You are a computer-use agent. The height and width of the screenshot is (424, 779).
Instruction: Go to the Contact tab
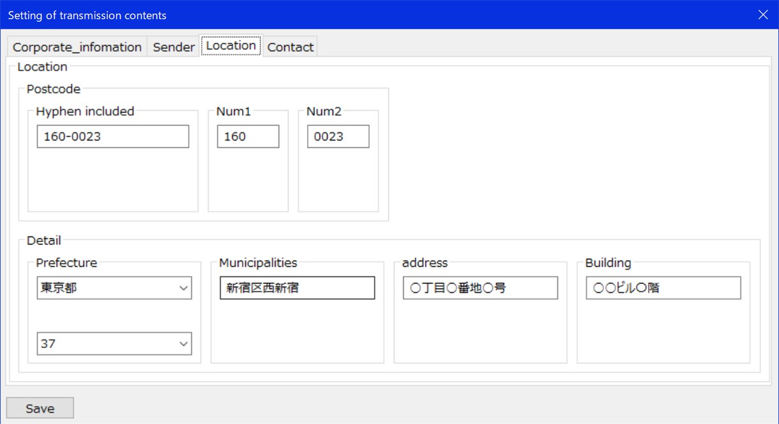pos(291,47)
